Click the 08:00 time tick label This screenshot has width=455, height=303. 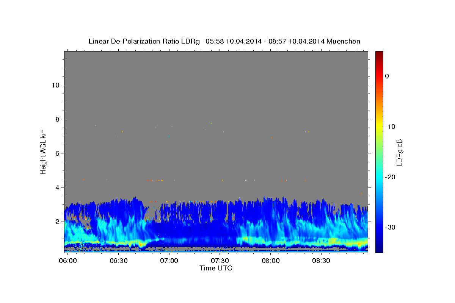[271, 261]
